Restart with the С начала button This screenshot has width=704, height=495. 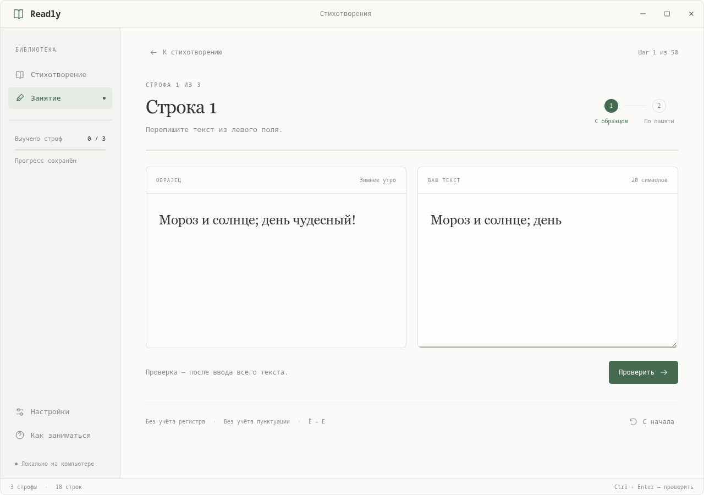pyautogui.click(x=652, y=422)
